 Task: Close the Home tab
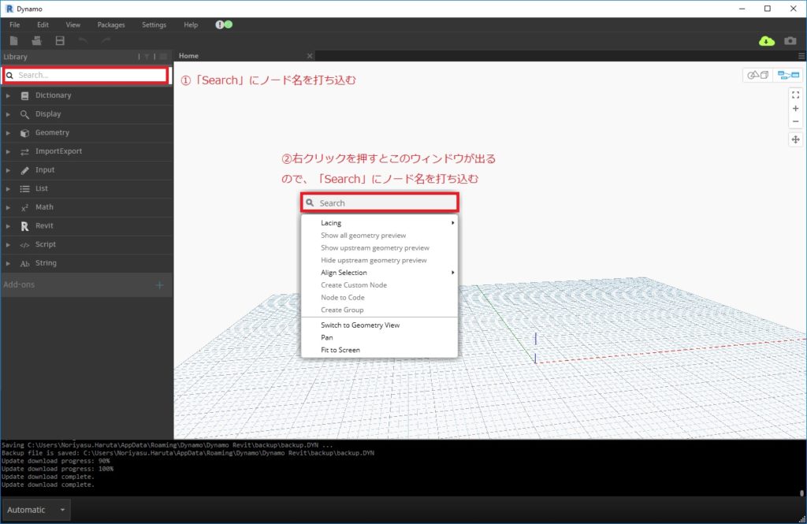click(x=309, y=56)
